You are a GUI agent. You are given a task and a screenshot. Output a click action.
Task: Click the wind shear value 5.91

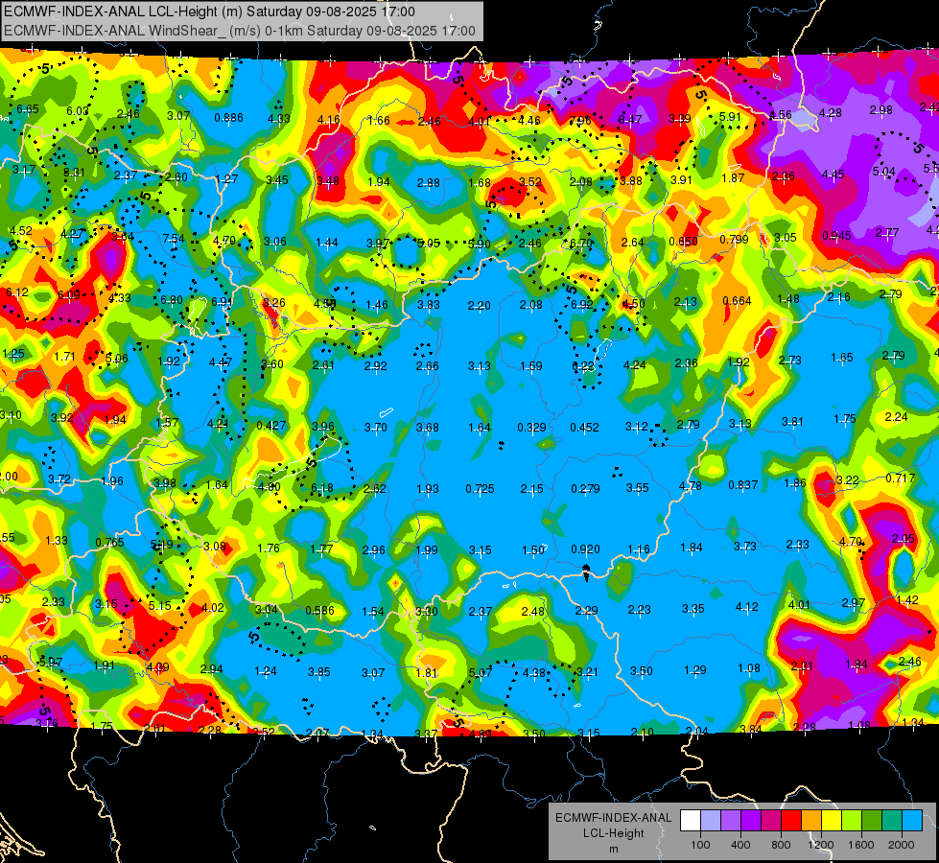coord(730,117)
